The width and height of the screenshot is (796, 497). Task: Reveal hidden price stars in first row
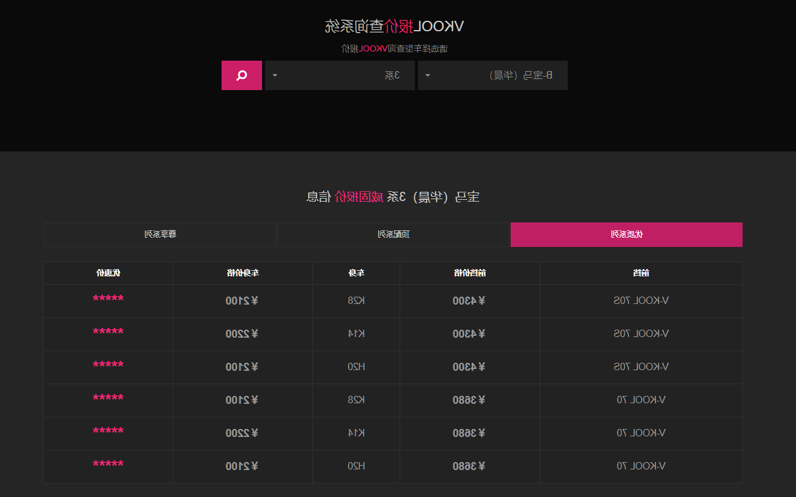(108, 300)
